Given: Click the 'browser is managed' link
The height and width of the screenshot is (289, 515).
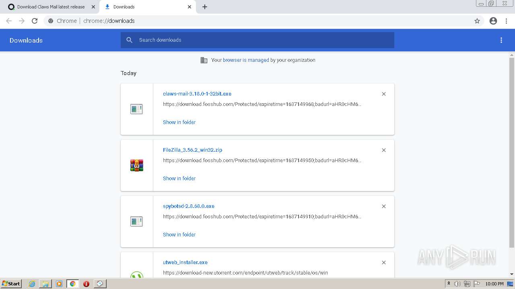Looking at the screenshot, I should [x=246, y=60].
